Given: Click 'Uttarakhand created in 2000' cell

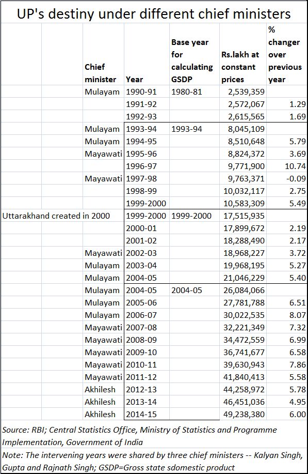Looking at the screenshot, I should (56, 216).
